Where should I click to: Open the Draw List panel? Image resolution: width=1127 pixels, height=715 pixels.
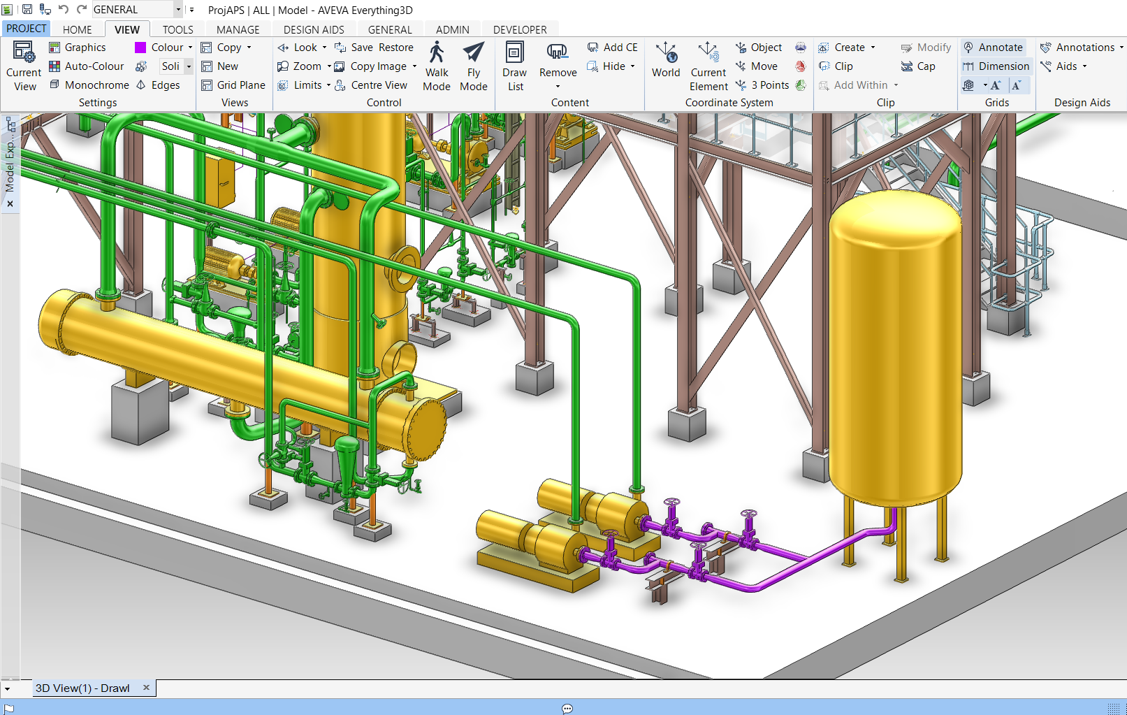[515, 66]
